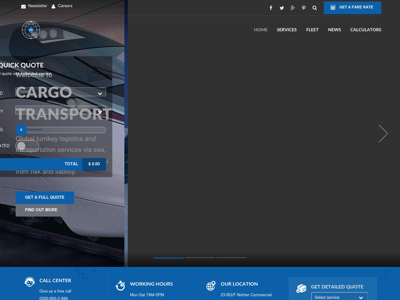400x300 pixels.
Task: Advance slider with the next arrow
Action: pos(383,133)
